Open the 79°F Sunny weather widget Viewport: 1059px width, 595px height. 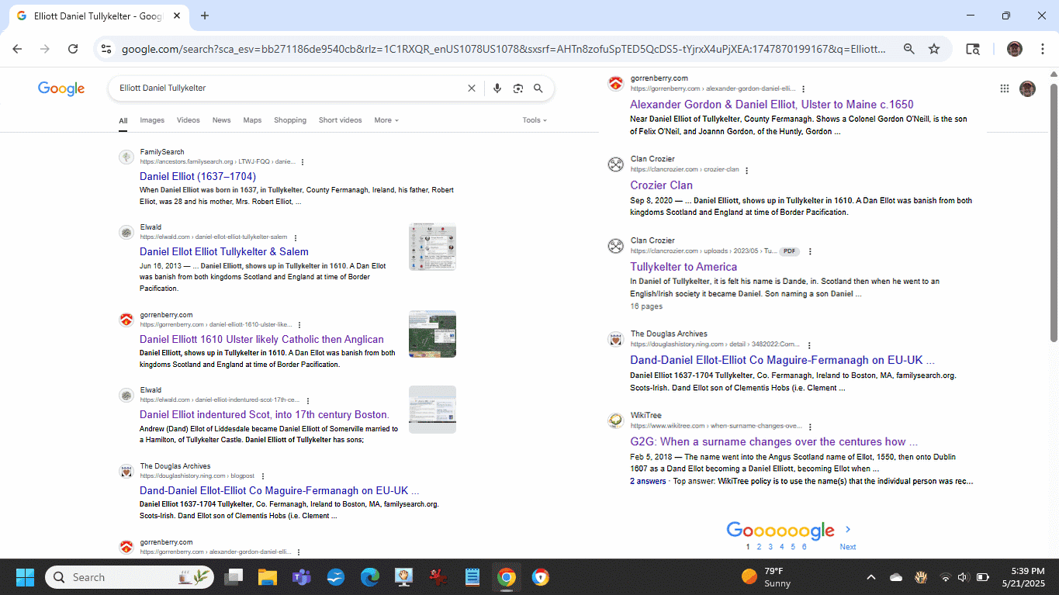767,577
